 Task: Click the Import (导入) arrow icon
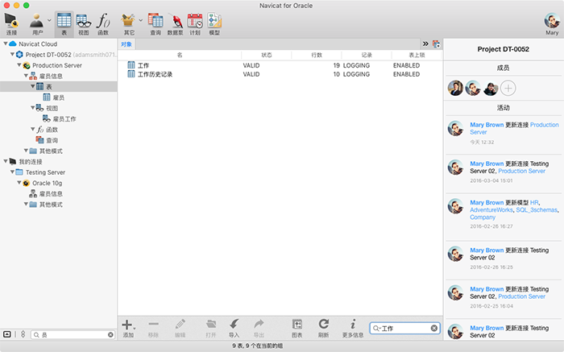(x=234, y=329)
